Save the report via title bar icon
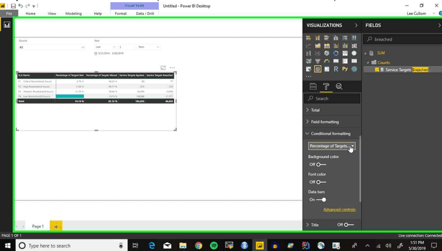Screen dimensions: 442x251 13,6
